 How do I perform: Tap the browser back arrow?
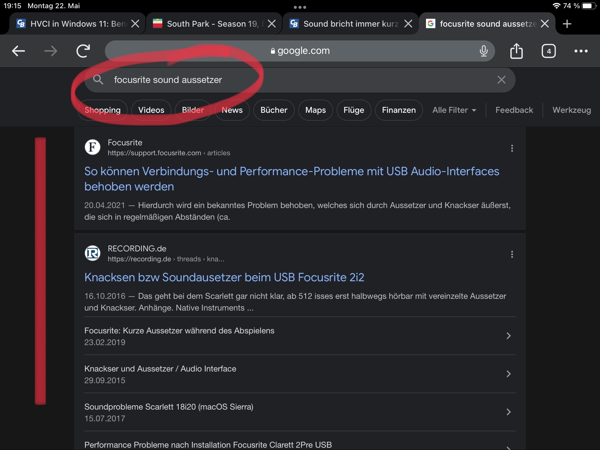[x=18, y=51]
